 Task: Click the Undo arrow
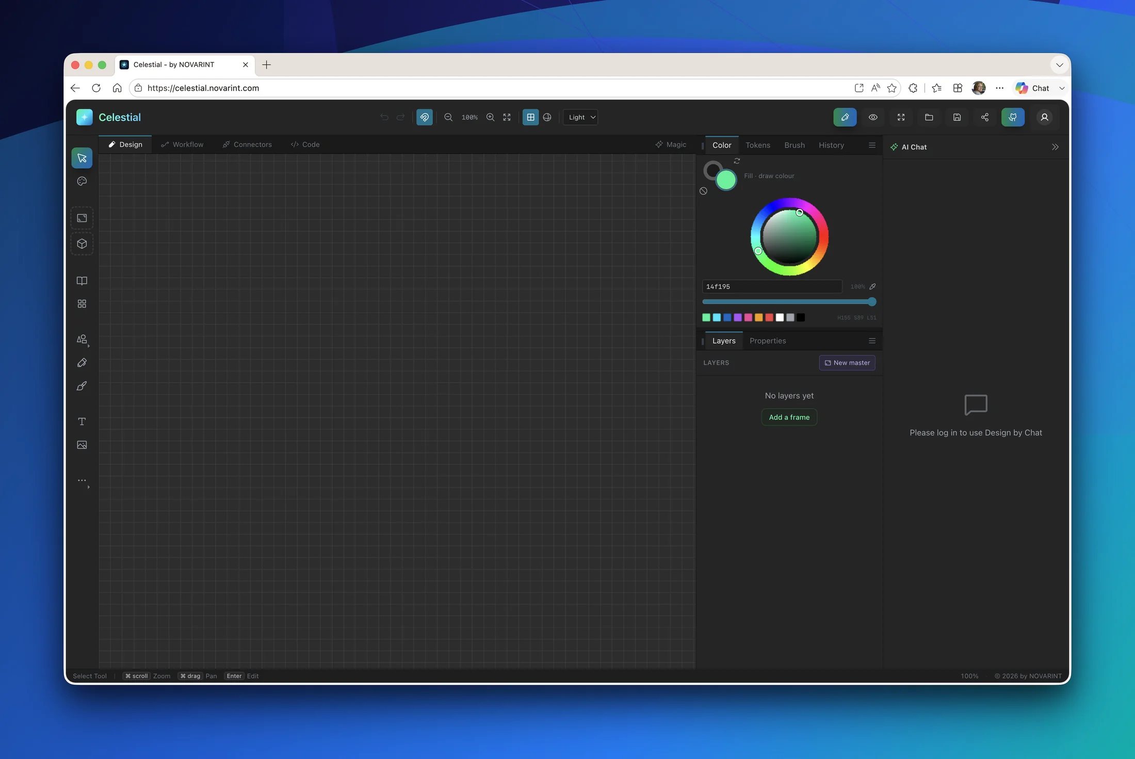tap(384, 117)
